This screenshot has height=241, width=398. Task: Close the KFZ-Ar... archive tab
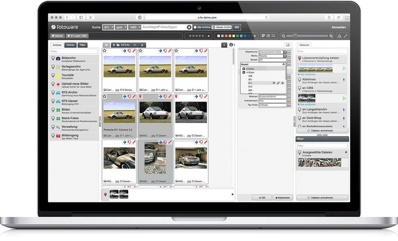pos(142,45)
